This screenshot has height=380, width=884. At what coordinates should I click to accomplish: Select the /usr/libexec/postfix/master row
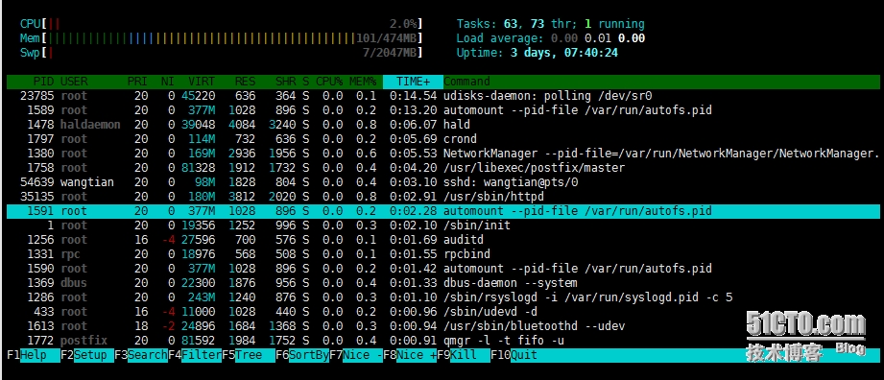click(x=443, y=168)
